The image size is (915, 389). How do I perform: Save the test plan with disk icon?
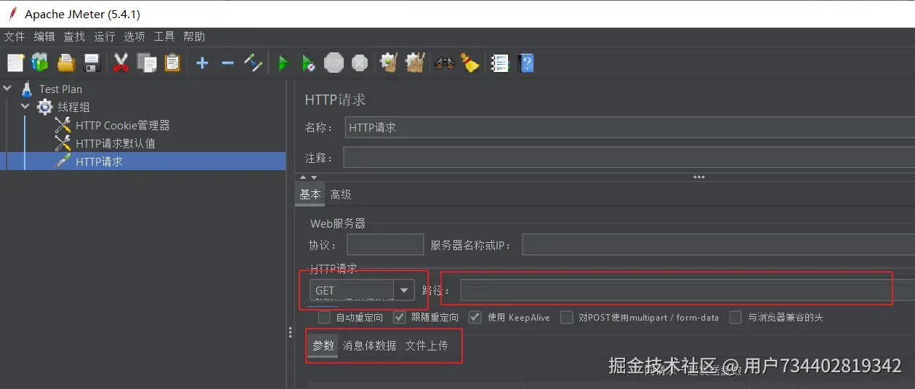coord(92,63)
